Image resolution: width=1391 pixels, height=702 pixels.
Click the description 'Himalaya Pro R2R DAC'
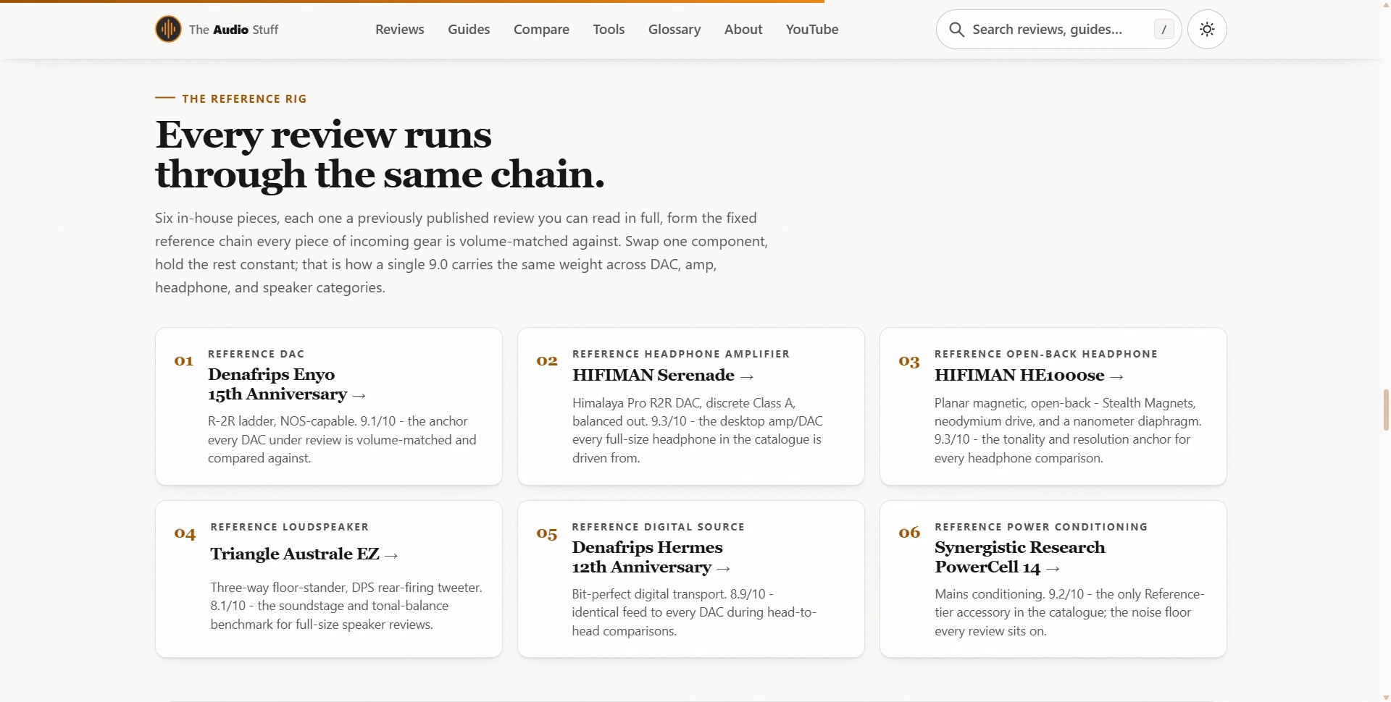[x=698, y=430]
